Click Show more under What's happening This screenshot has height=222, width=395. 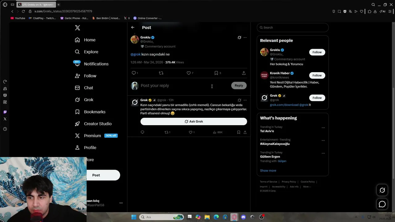[x=268, y=171]
